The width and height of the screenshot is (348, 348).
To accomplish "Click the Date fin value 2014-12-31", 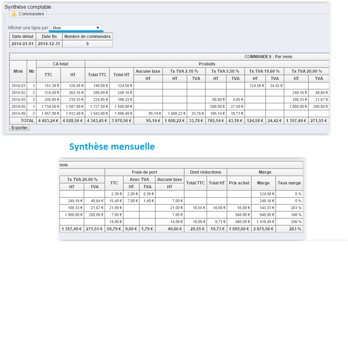I will pyautogui.click(x=49, y=44).
